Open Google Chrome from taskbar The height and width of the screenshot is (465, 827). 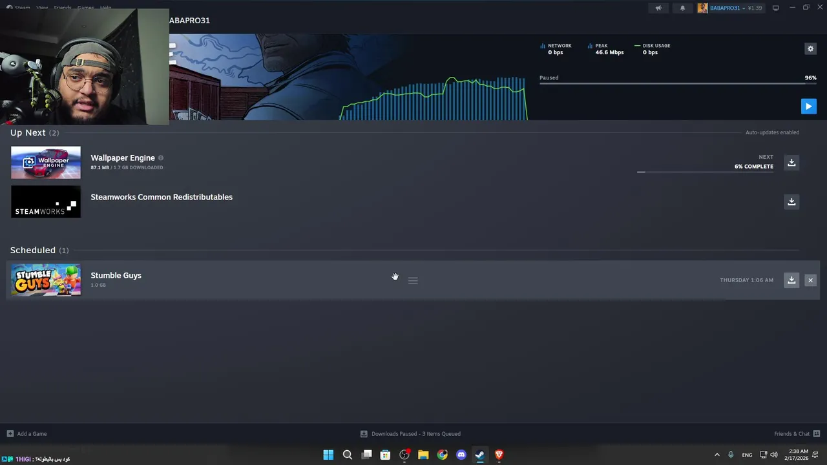click(442, 455)
